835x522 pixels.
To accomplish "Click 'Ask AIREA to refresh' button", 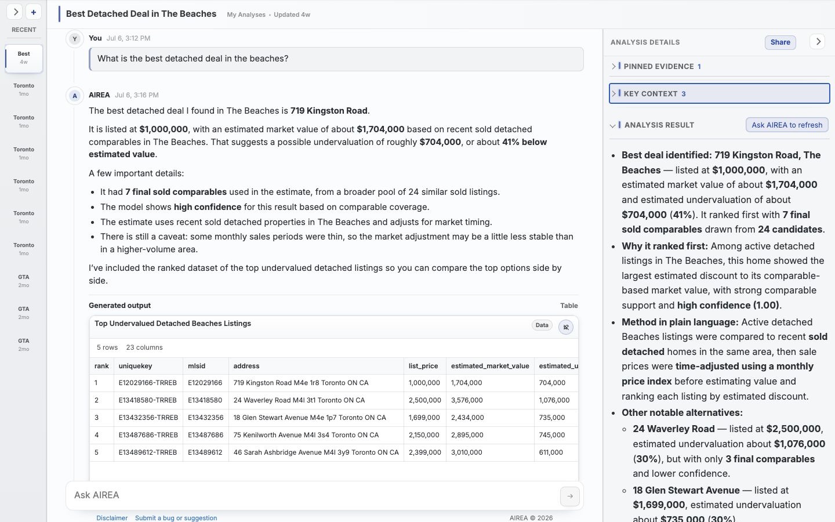I will pos(787,125).
